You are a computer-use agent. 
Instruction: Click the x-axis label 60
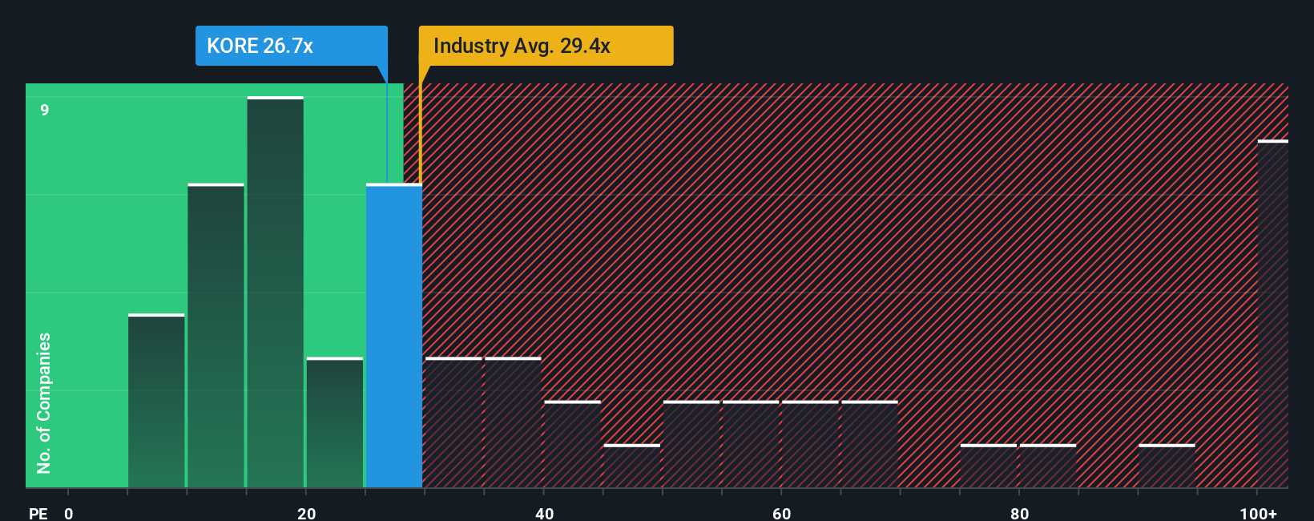pyautogui.click(x=781, y=513)
